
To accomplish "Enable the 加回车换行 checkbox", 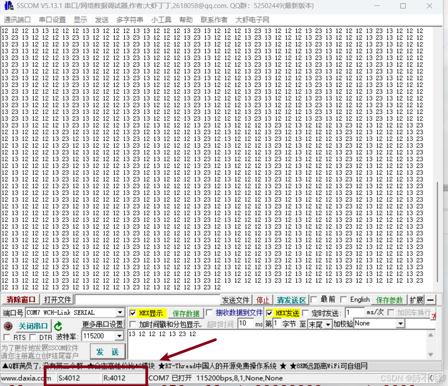I will click(x=391, y=313).
